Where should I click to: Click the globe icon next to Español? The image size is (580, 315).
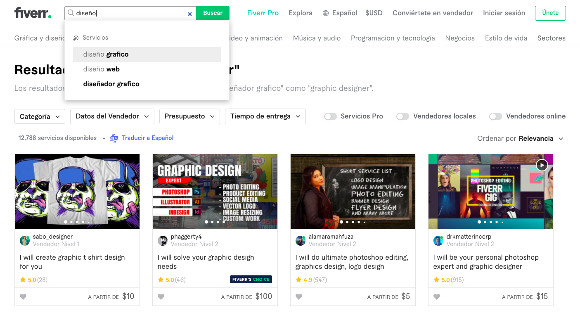point(326,13)
